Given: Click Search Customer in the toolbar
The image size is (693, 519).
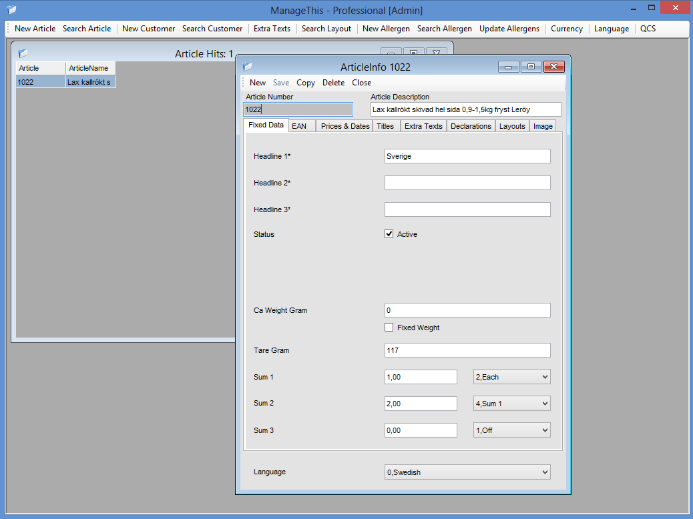Looking at the screenshot, I should pos(212,29).
